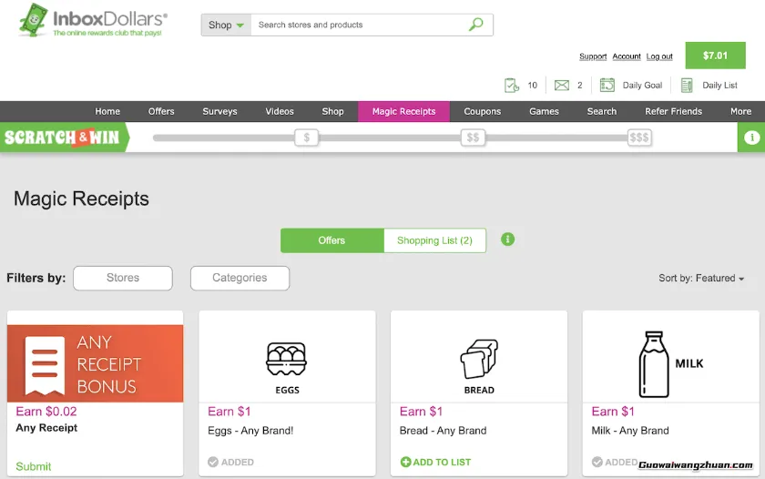765x479 pixels.
Task: Click the Scratch & Win info icon
Action: (x=751, y=138)
